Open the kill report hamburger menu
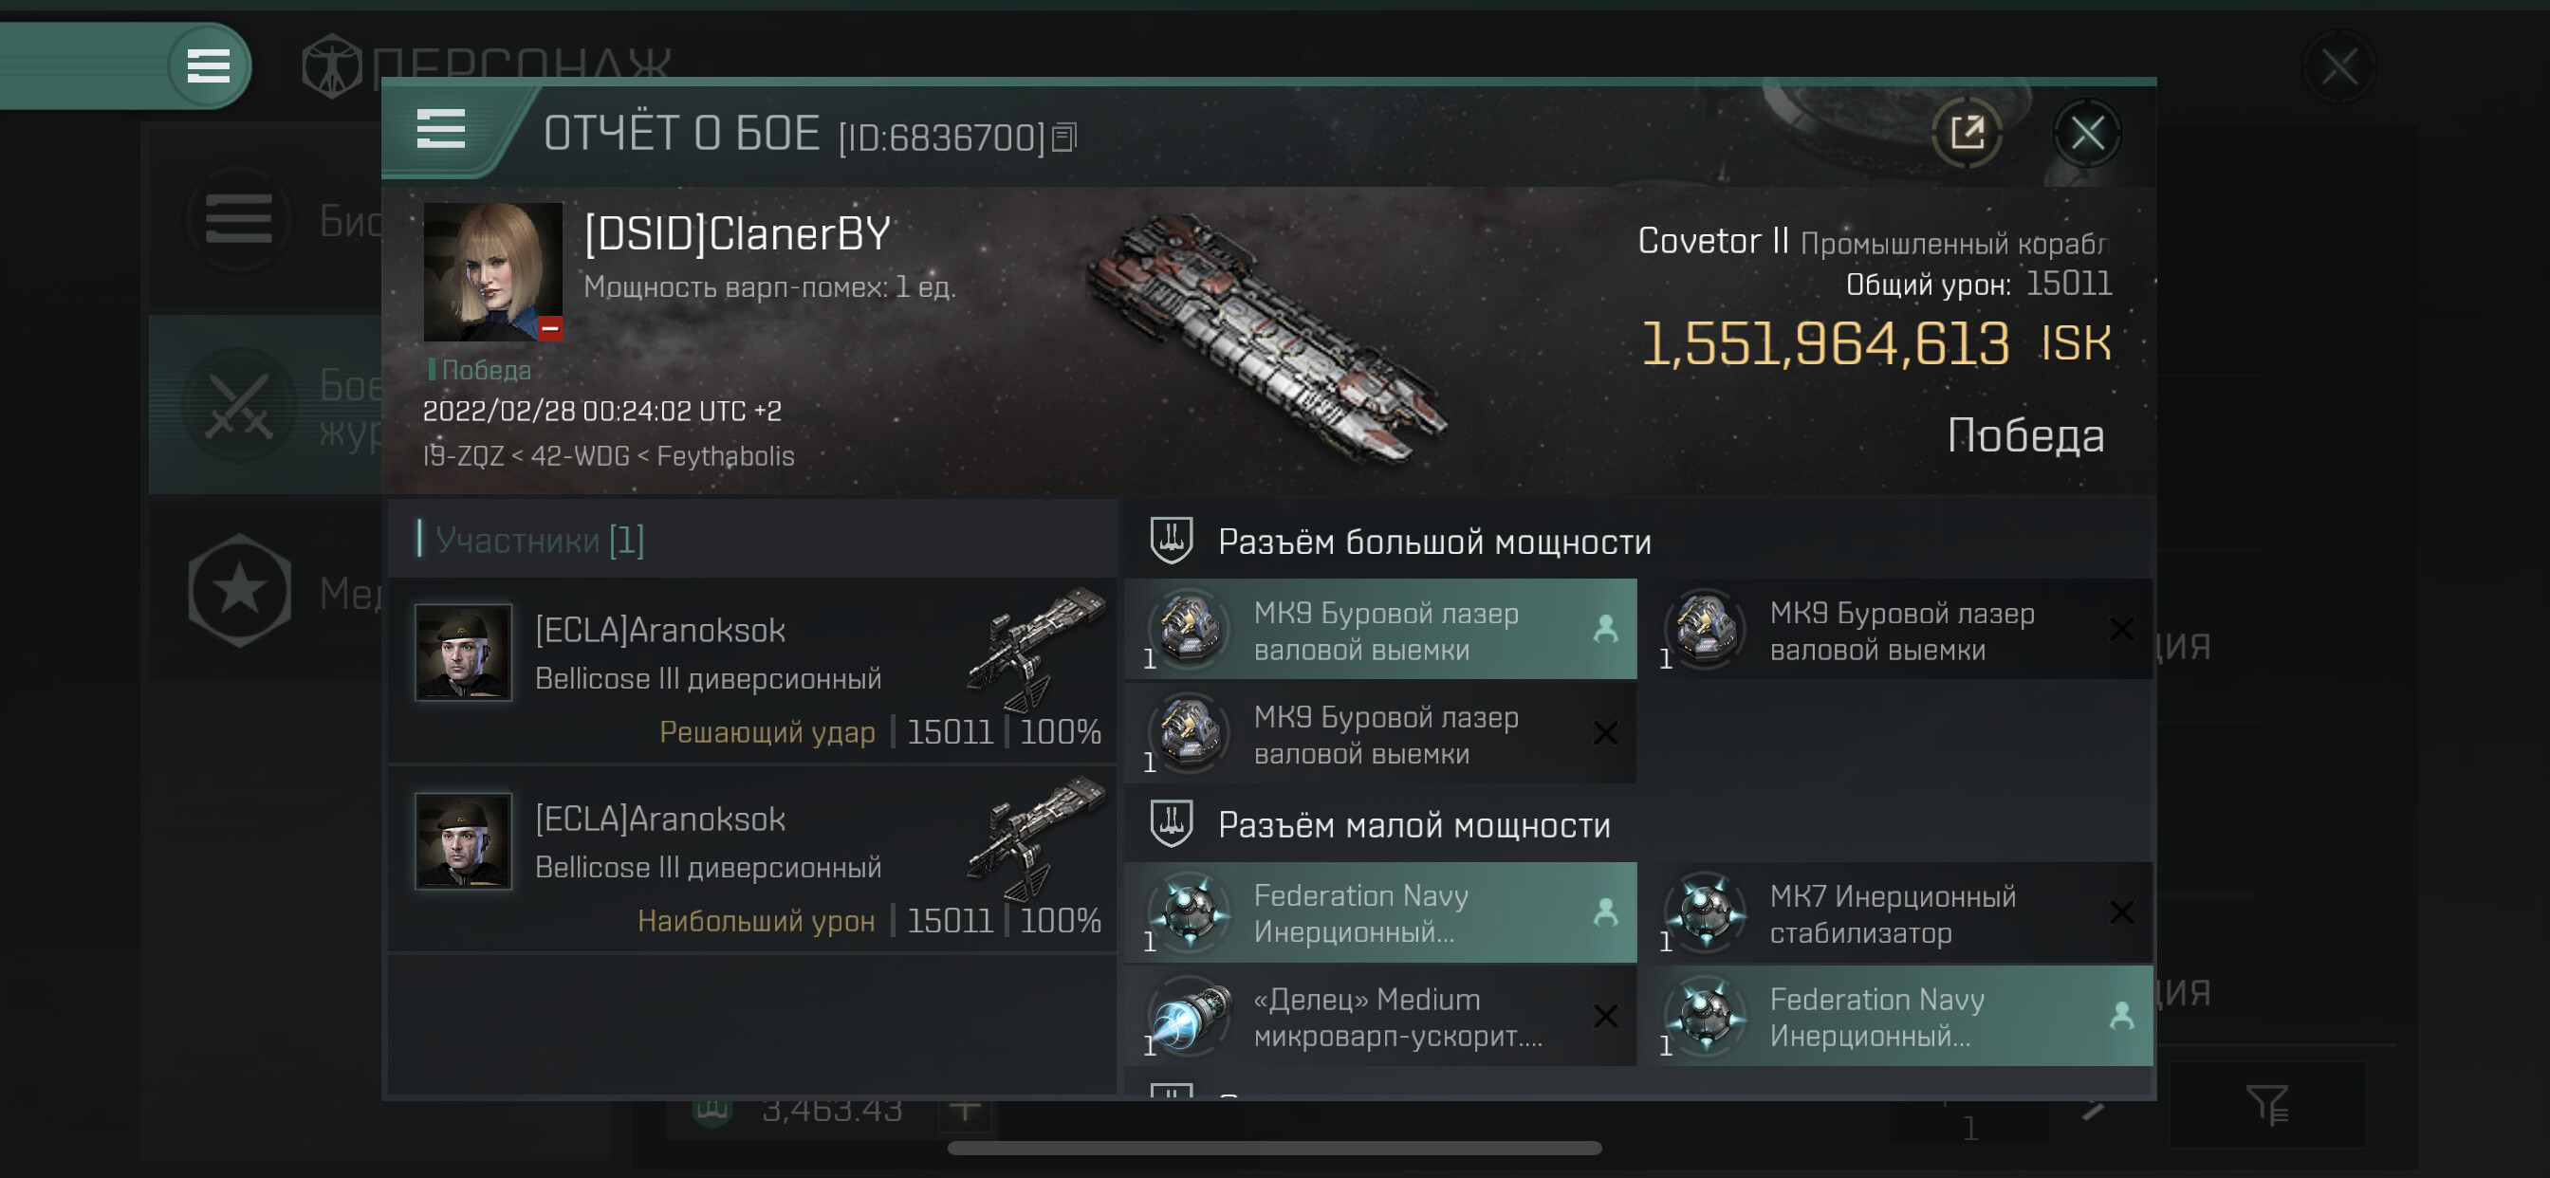The height and width of the screenshot is (1178, 2550). click(440, 130)
